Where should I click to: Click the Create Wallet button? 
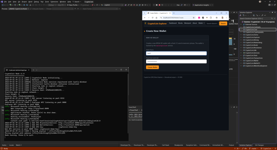click(x=153, y=67)
